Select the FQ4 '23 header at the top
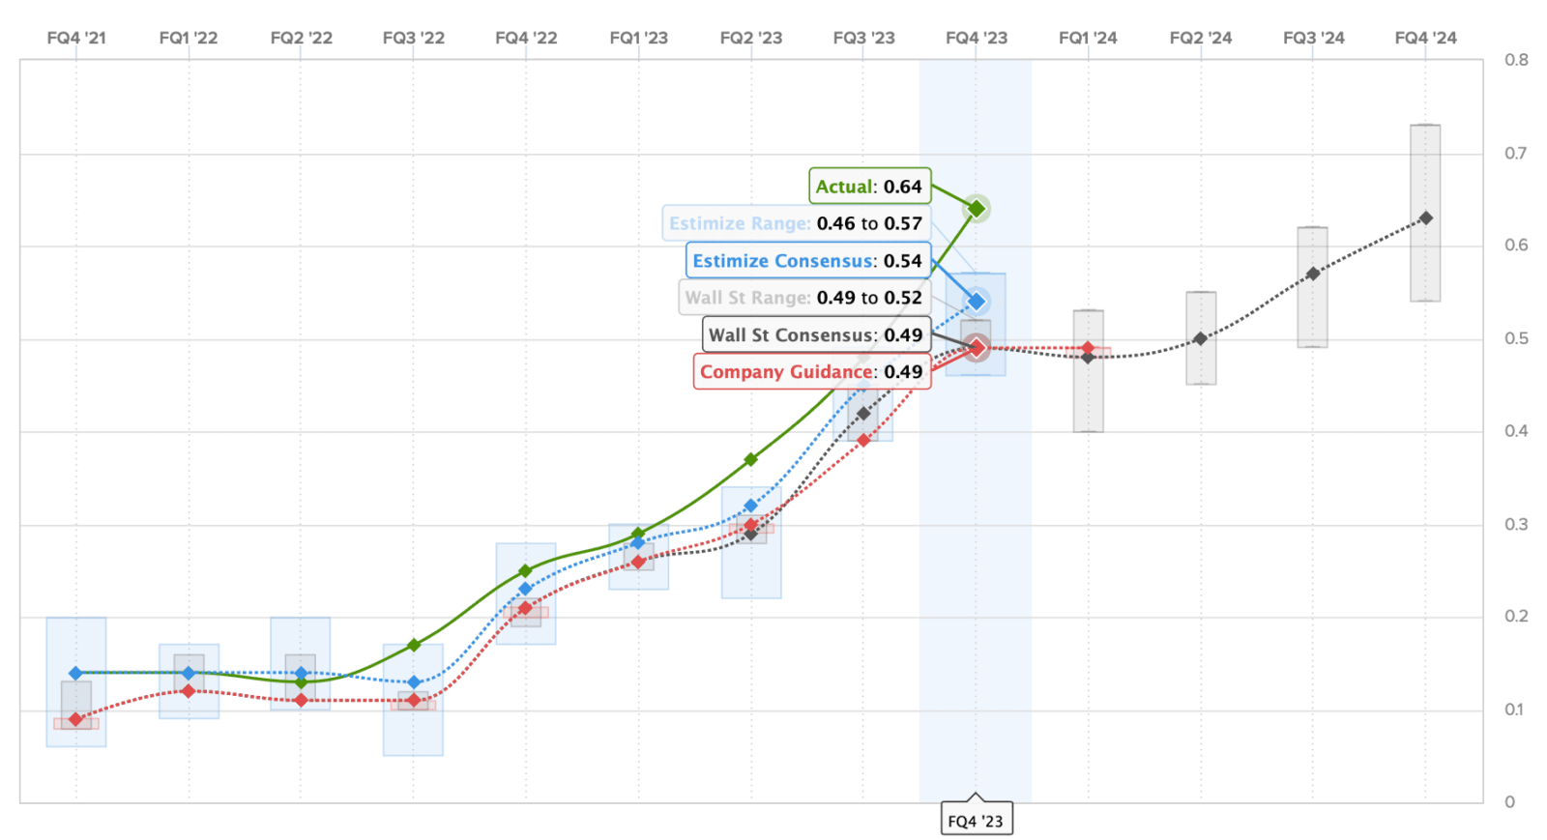Screen dimensions: 1547x840 pyautogui.click(x=977, y=38)
